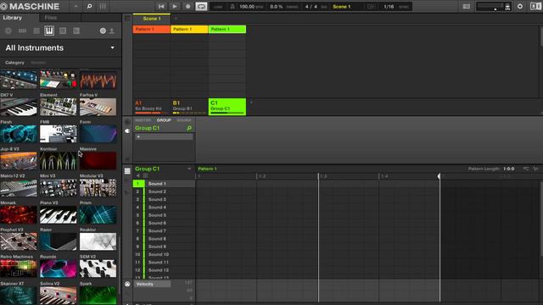Open the Group C1 dropdown in pattern editor
Viewport: 543px width, 305px height.
(189, 169)
